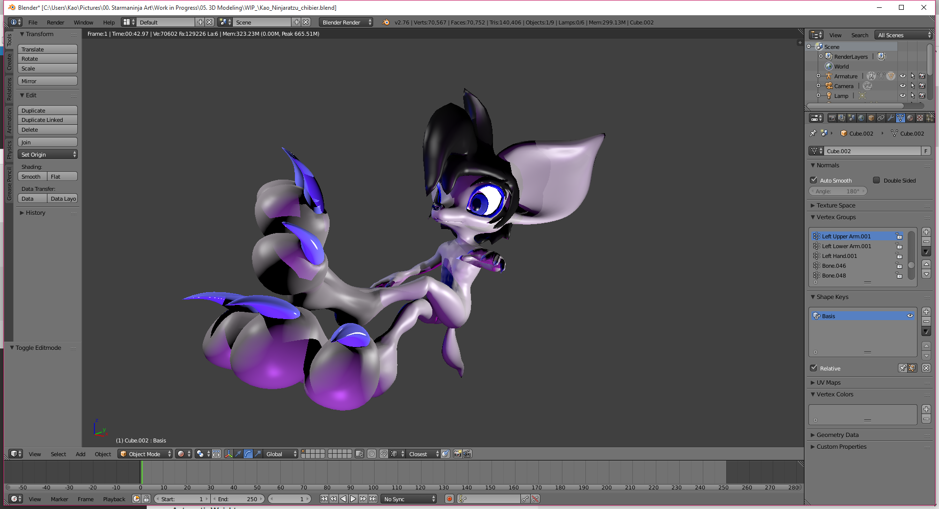
Task: Open the Texture properties tab (checker icon)
Action: pos(920,118)
